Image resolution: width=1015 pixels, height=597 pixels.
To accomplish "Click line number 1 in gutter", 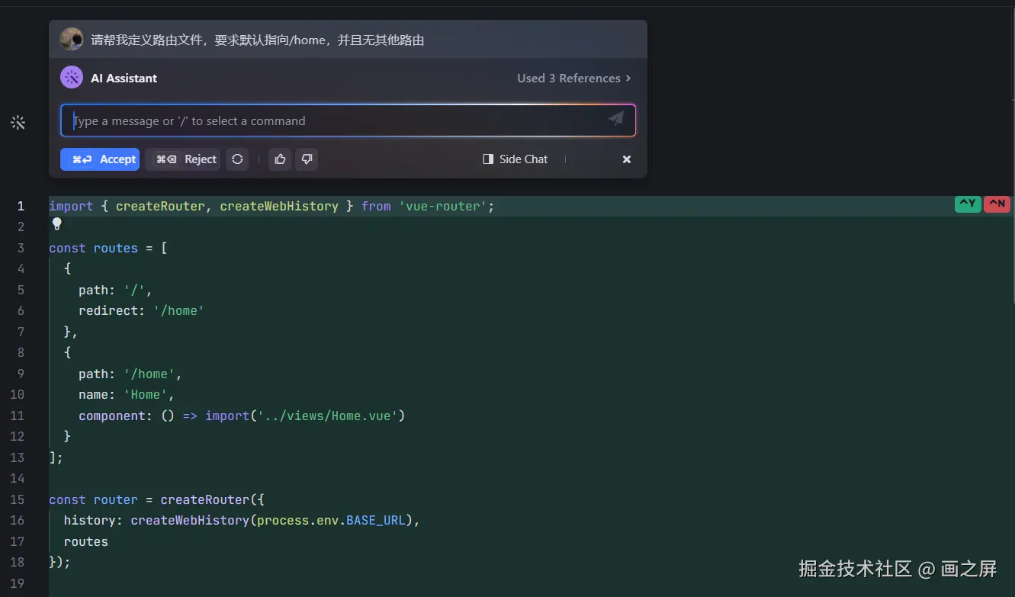I will coord(21,206).
